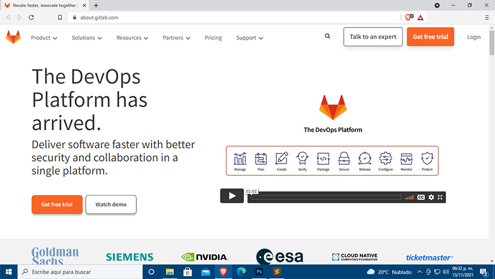Open File Explorer from taskbar

click(170, 272)
